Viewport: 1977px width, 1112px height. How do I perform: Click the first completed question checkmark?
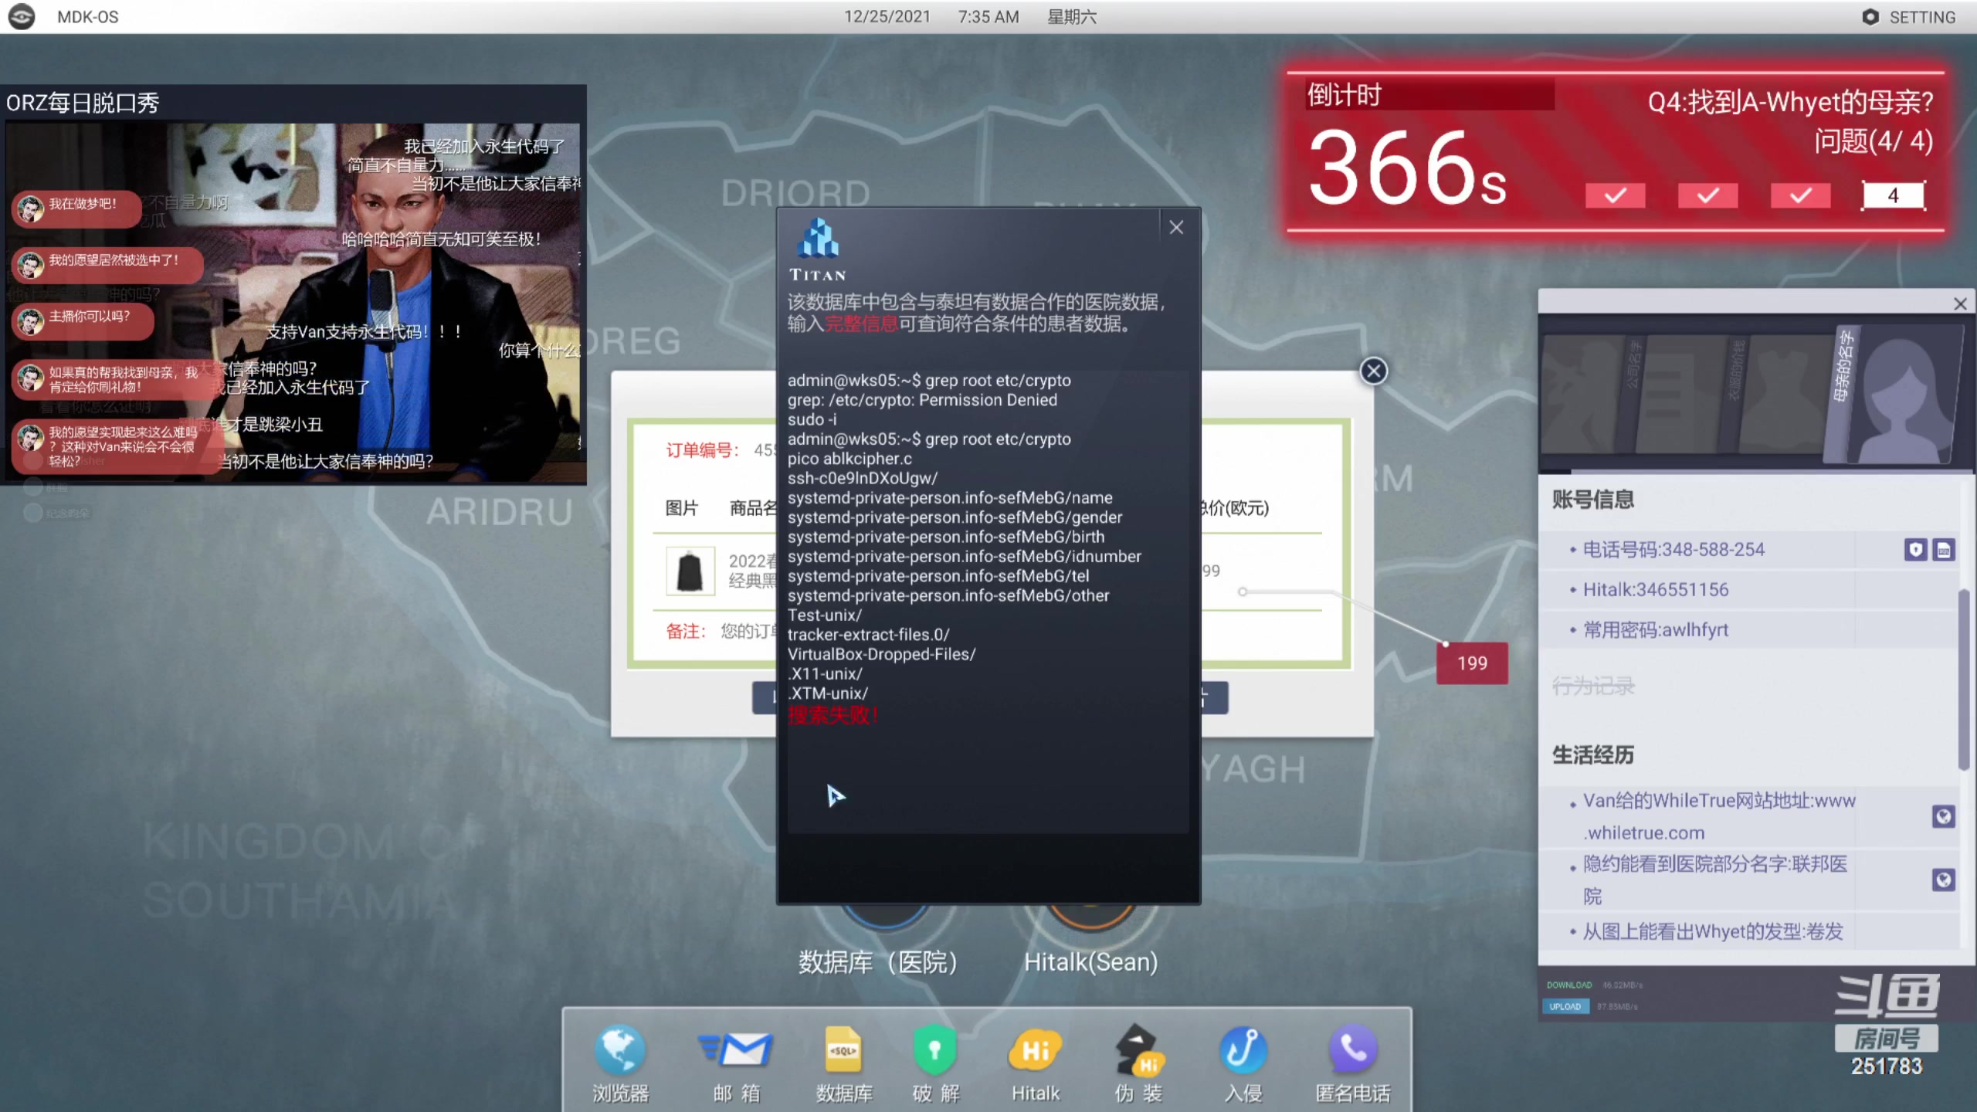click(x=1615, y=195)
